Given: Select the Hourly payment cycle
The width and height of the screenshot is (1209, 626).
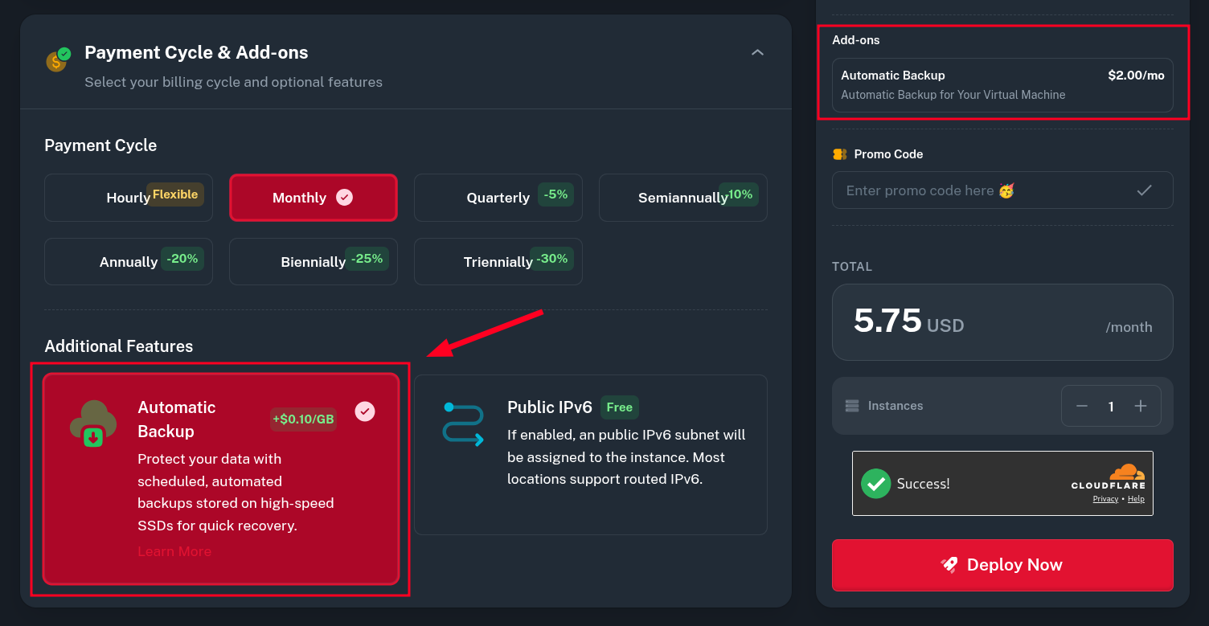Looking at the screenshot, I should [129, 198].
